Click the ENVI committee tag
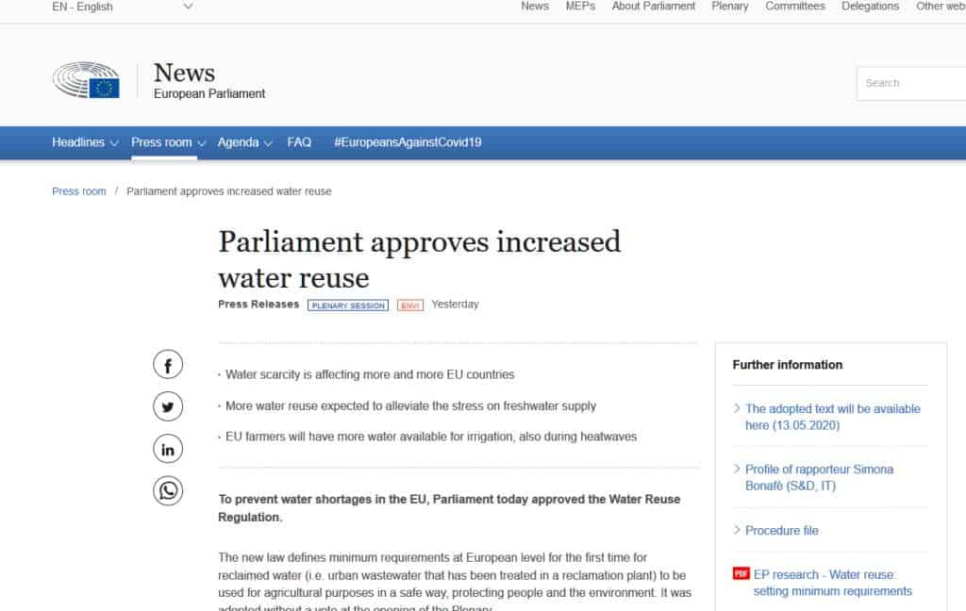 409,305
